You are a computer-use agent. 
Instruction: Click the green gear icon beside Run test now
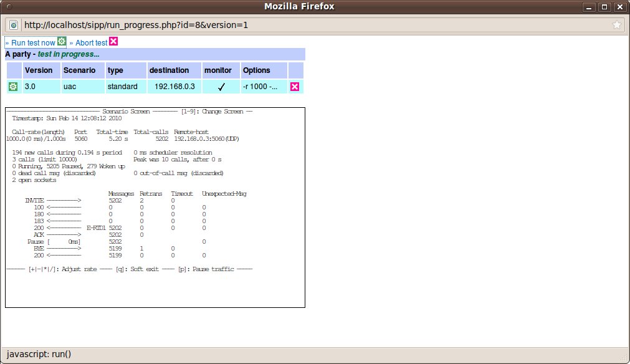[x=62, y=41]
